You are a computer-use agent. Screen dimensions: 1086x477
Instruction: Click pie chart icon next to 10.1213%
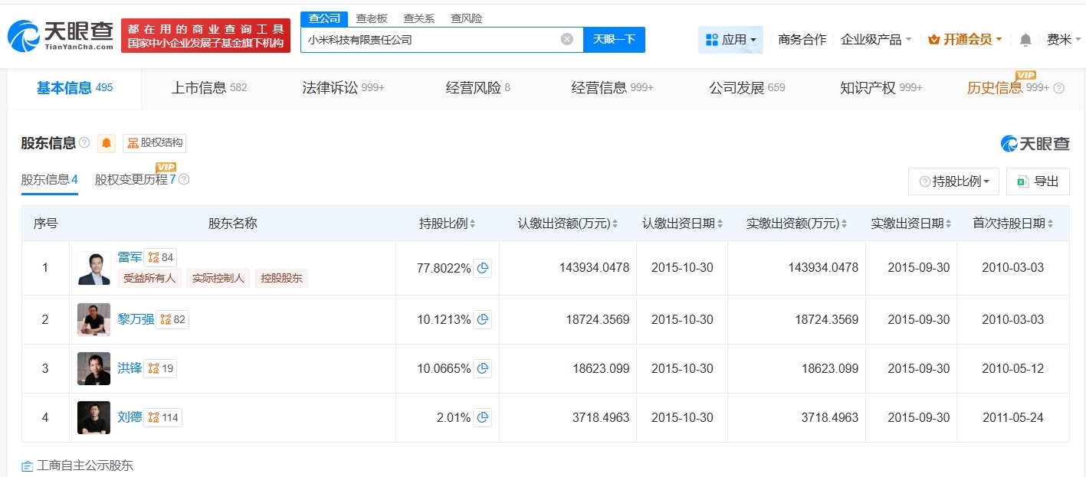483,319
